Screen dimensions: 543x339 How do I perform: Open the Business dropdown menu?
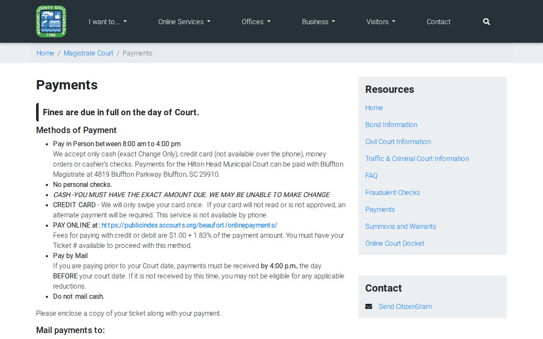pos(319,22)
